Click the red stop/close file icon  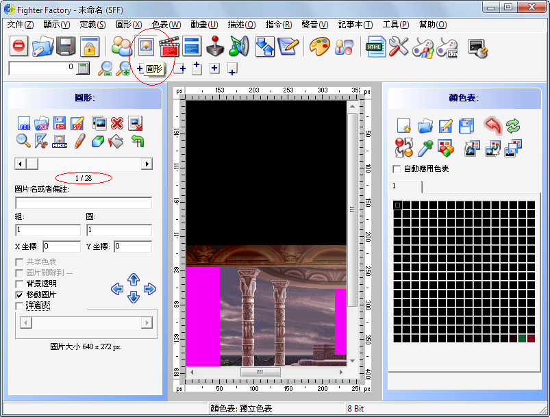[x=18, y=46]
